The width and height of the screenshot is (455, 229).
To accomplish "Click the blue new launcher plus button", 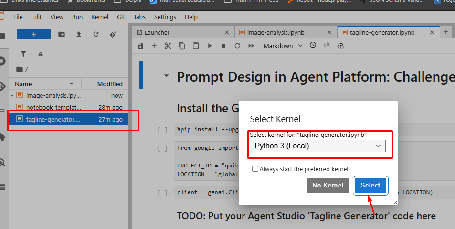I will [x=34, y=34].
